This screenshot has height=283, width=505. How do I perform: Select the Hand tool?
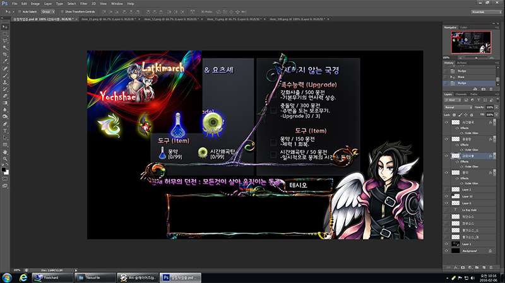click(5, 152)
